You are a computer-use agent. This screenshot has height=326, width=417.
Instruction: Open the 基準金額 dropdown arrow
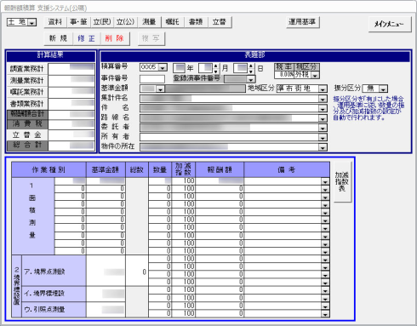[160, 89]
